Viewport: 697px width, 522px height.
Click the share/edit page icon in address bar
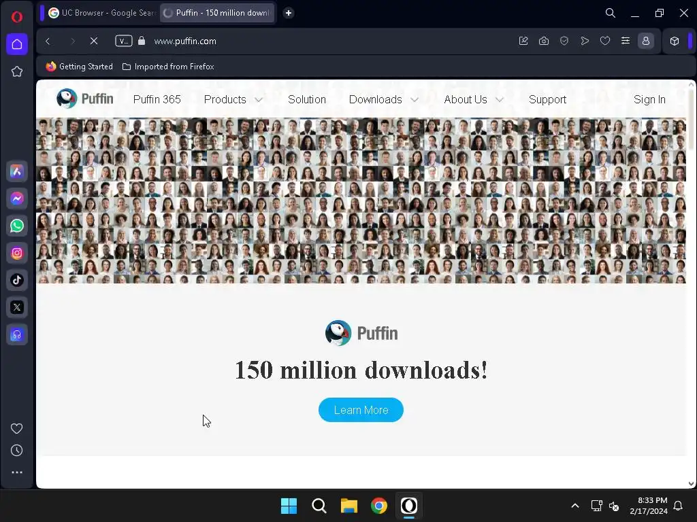(x=523, y=41)
